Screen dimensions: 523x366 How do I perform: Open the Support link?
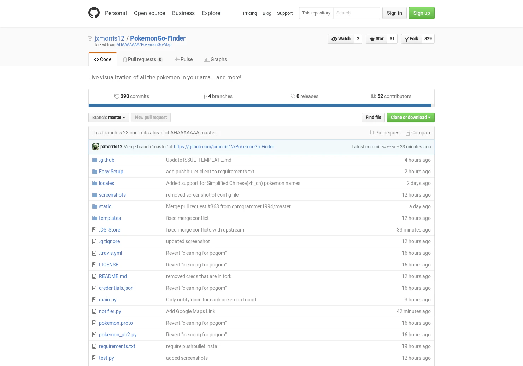(x=285, y=13)
